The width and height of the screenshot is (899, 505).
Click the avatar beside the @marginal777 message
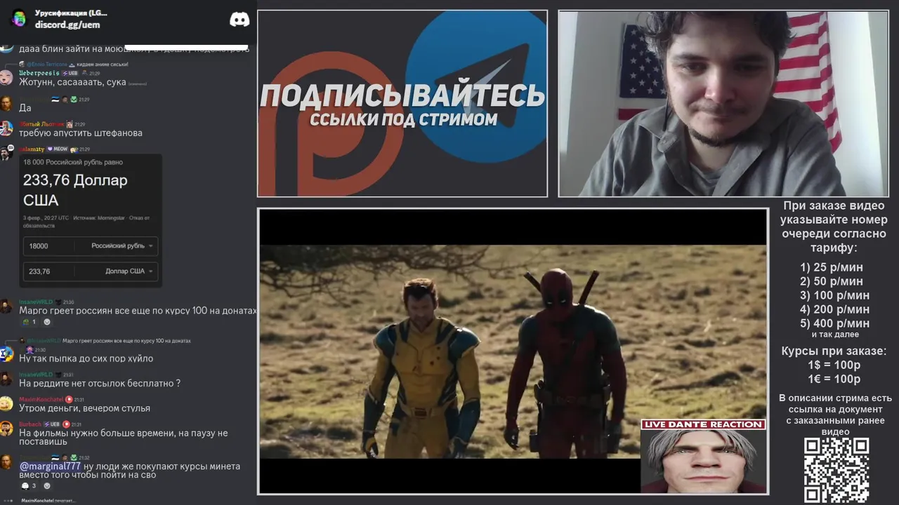[x=6, y=462]
